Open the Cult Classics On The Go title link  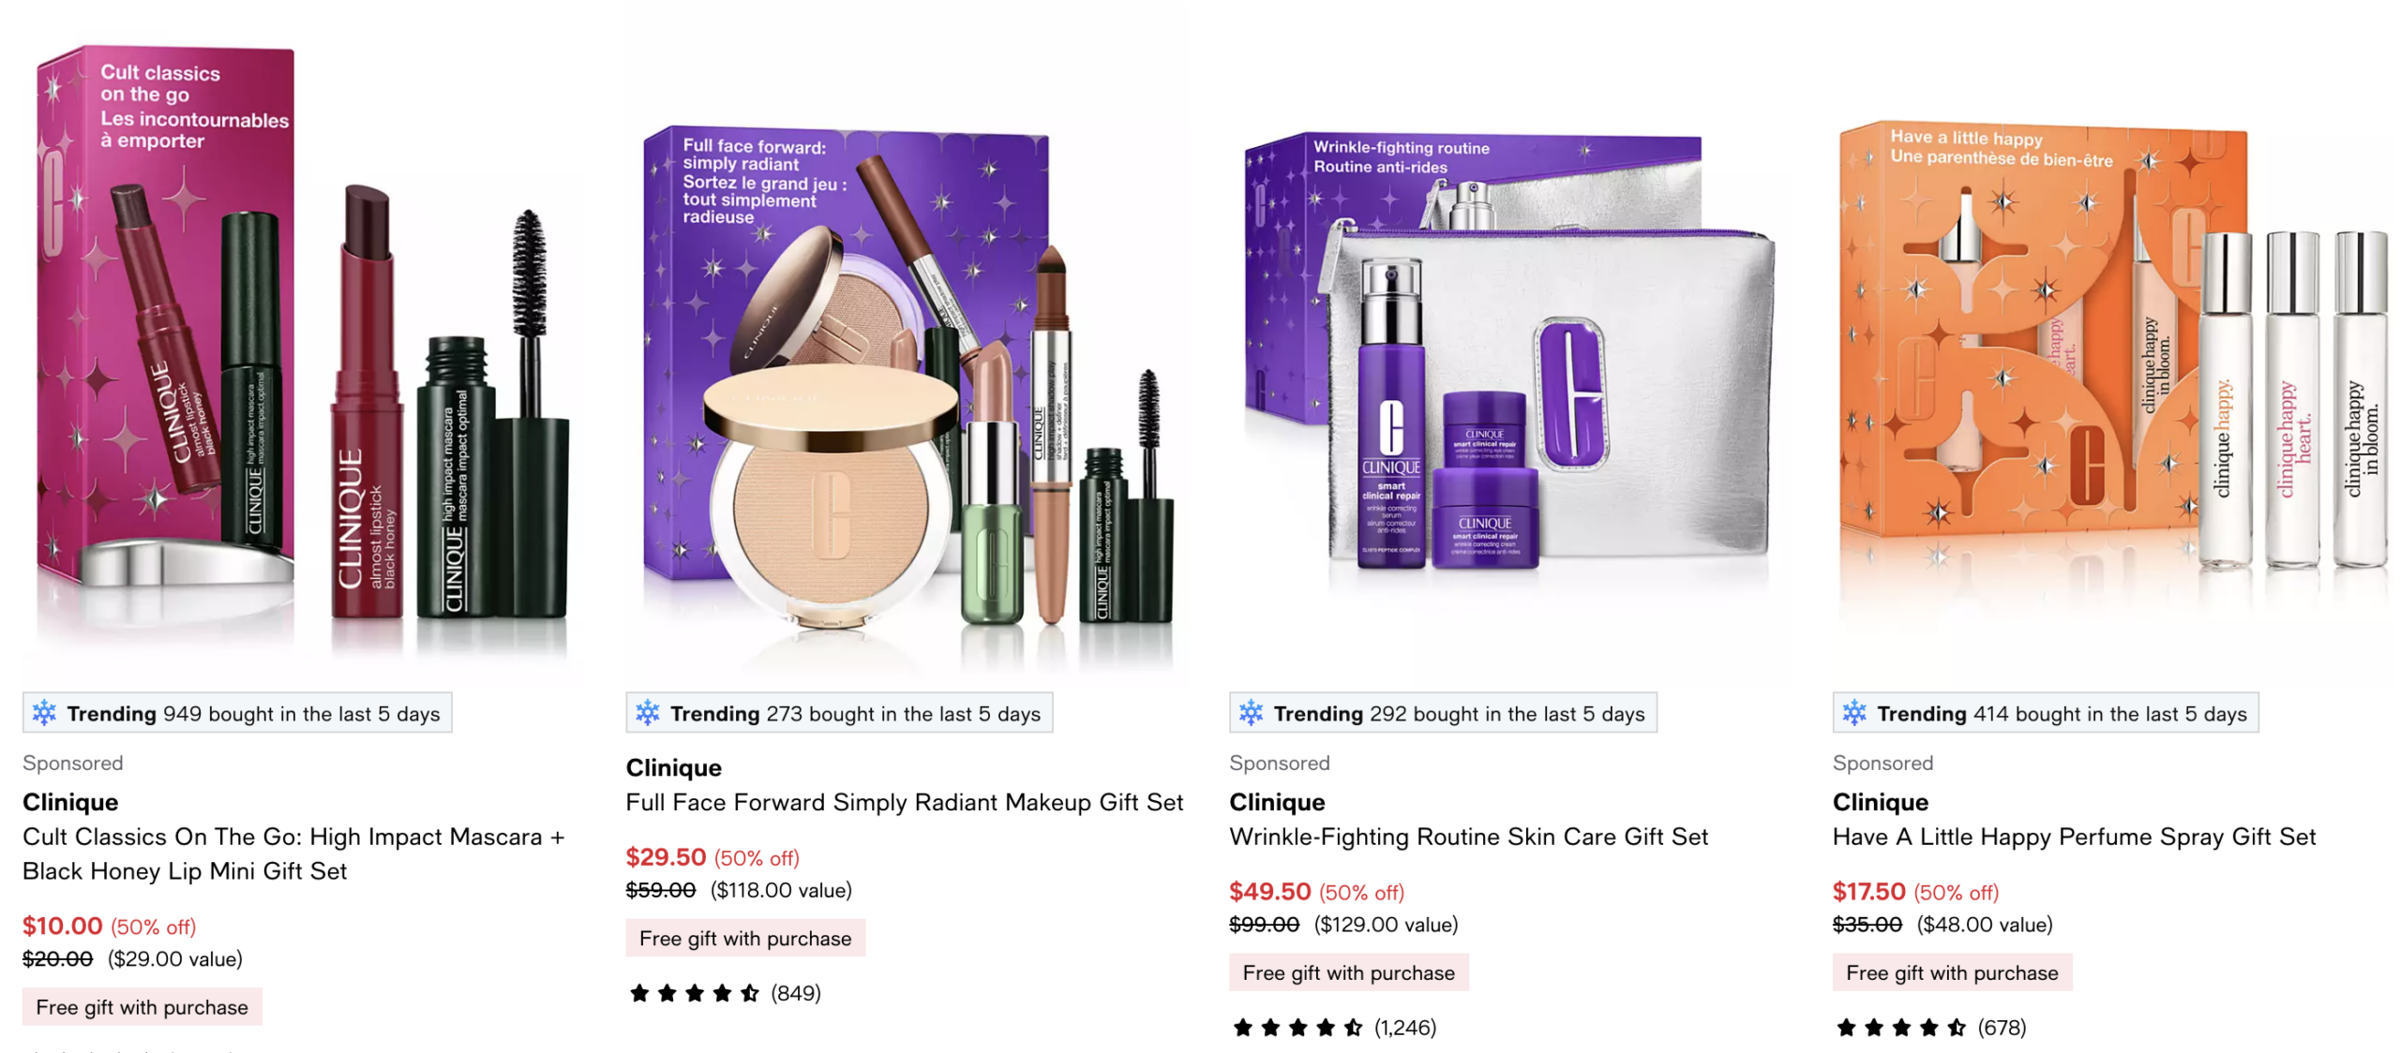(x=293, y=853)
